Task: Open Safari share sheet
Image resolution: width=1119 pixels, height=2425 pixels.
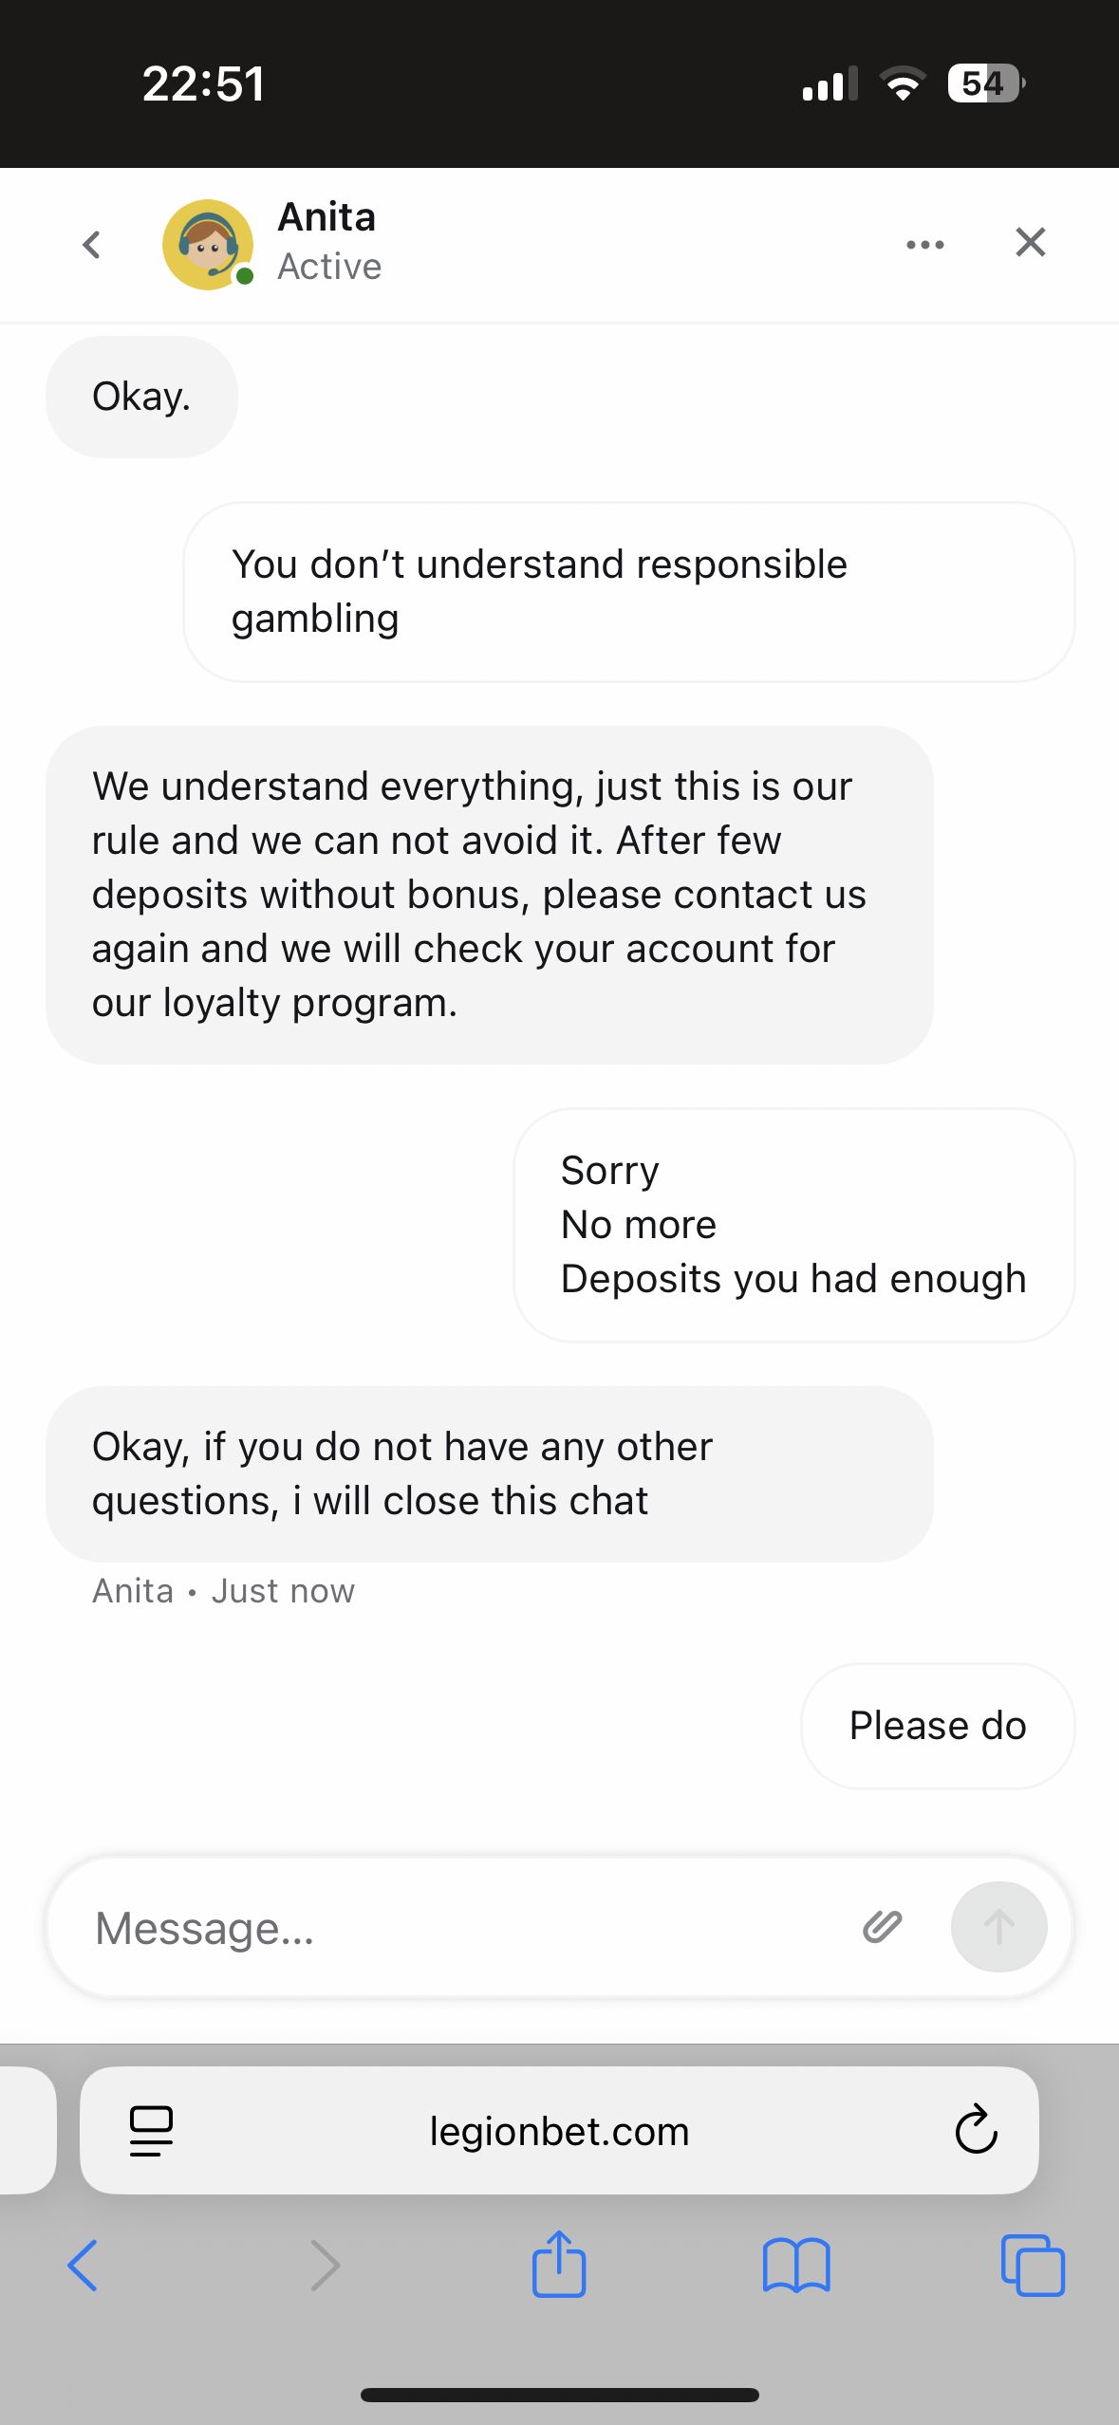Action: pyautogui.click(x=559, y=2264)
